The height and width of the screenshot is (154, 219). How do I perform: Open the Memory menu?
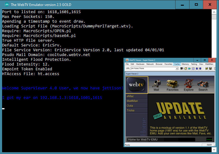(x=185, y=64)
